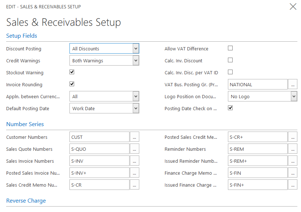
Task: Open lookup for Posted Sales Invoice Numbers
Action: pos(134,173)
